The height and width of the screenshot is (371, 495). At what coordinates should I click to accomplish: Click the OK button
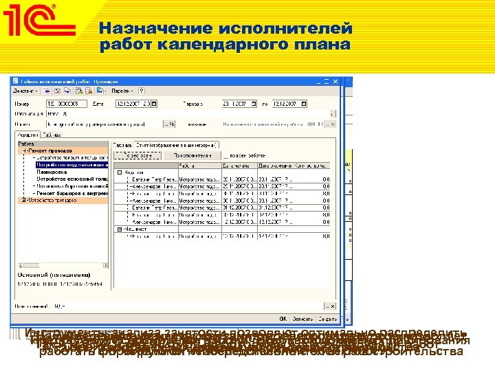(x=283, y=319)
